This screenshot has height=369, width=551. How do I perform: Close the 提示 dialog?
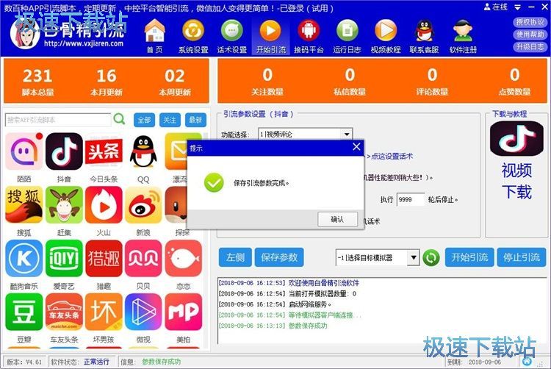point(356,147)
